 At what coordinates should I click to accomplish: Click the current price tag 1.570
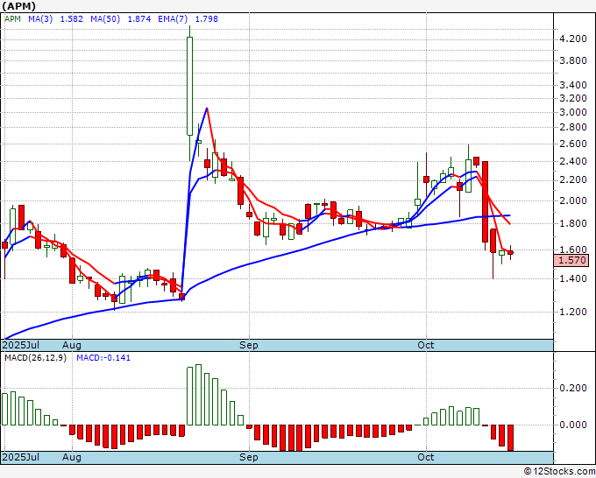tap(571, 261)
